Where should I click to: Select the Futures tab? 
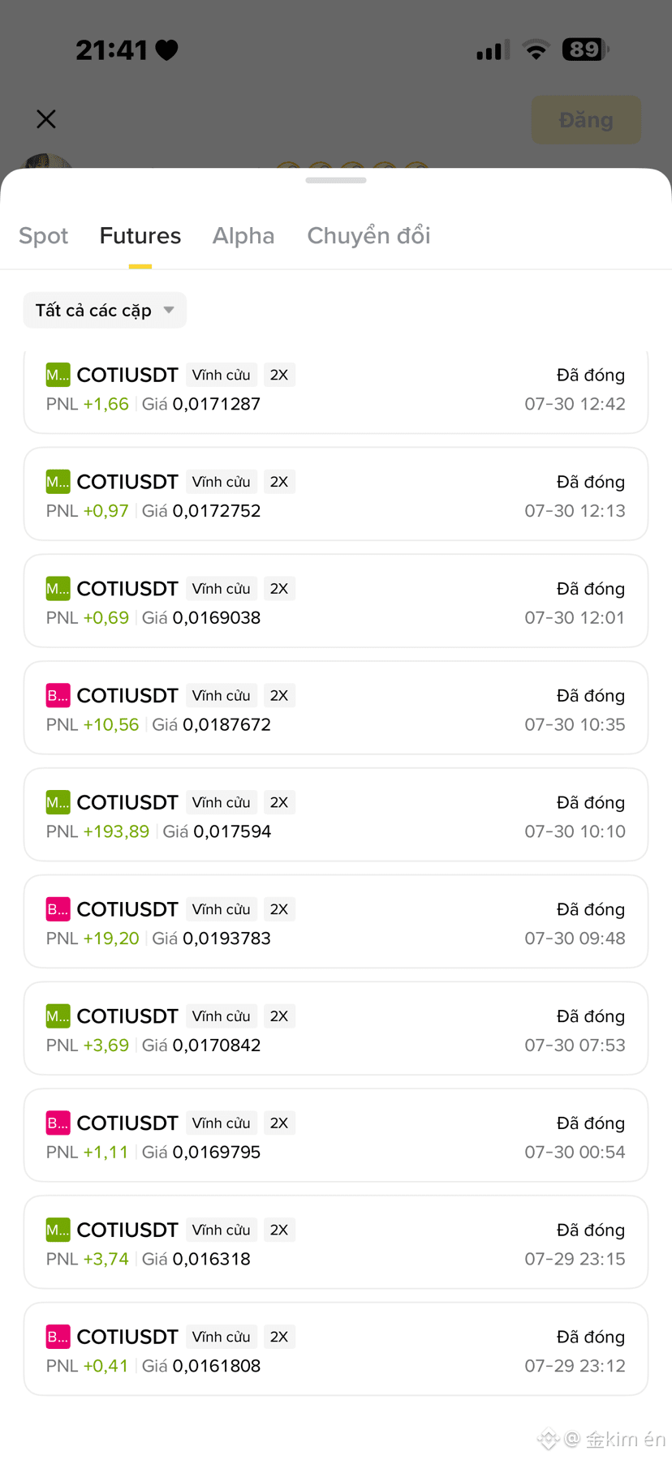(x=140, y=236)
